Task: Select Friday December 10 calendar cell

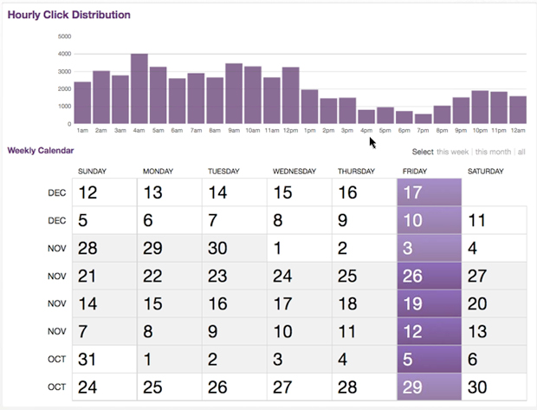Action: [429, 220]
